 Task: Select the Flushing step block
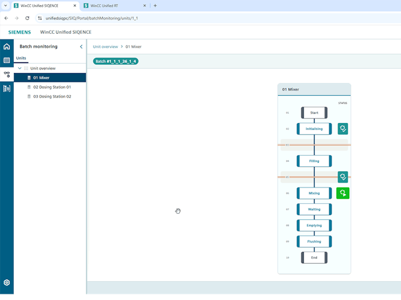coord(314,241)
